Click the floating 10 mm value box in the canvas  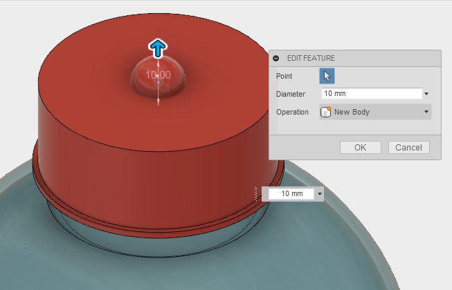[291, 194]
